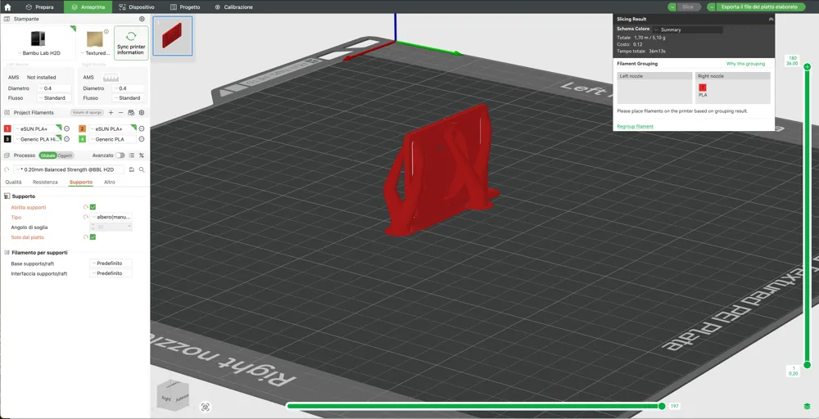
Task: Open the support Tipo dropdown
Action: tap(111, 217)
